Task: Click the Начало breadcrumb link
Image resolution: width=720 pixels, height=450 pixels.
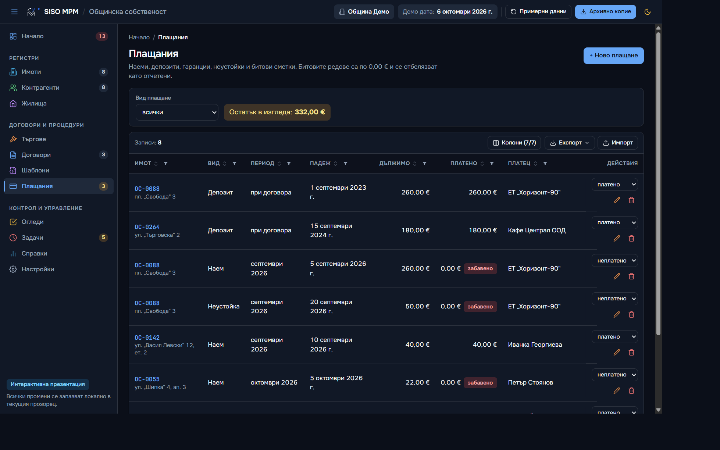Action: click(139, 37)
